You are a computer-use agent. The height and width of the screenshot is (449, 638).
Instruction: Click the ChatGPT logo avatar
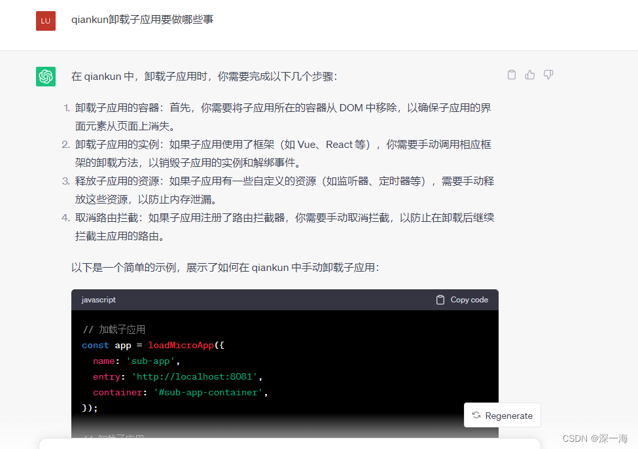click(x=46, y=77)
